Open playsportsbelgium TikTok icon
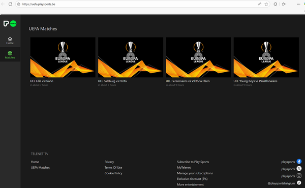Viewport: 305px width, 188px height. [x=299, y=183]
